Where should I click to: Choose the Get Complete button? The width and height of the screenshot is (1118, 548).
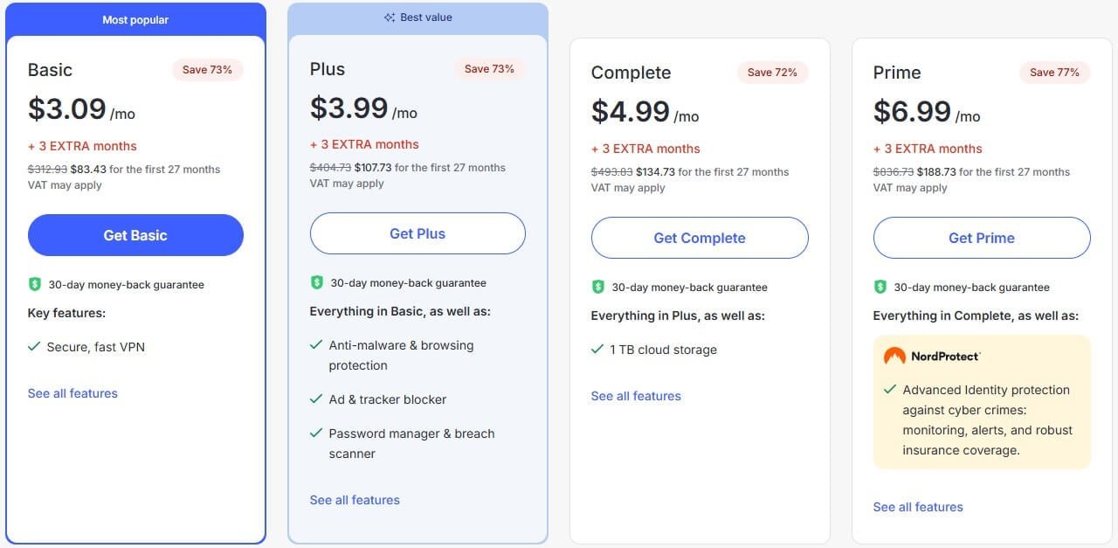[x=700, y=238]
